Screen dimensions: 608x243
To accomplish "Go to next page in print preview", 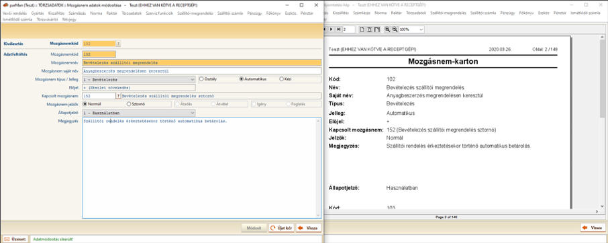I will 332,30.
